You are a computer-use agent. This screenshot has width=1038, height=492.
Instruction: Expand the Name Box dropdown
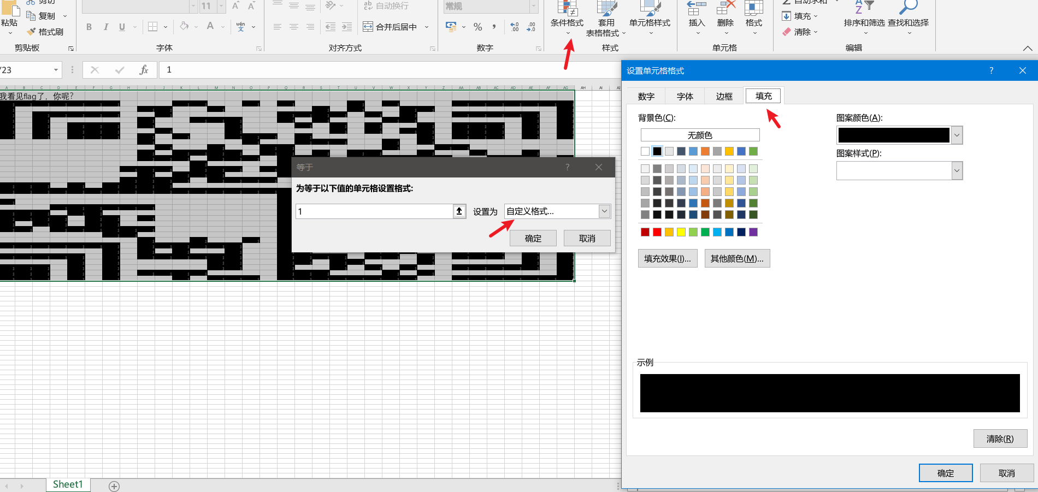pos(56,70)
